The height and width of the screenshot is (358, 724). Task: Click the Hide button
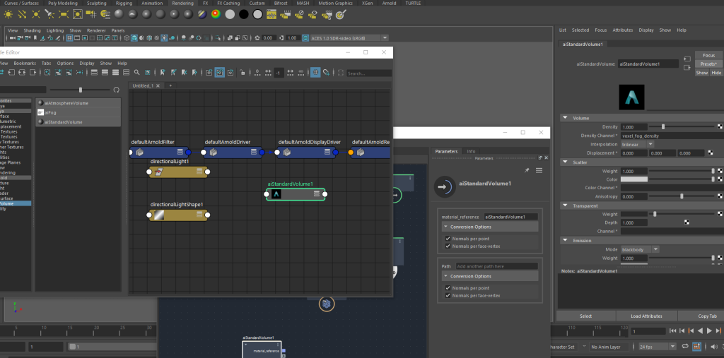[716, 73]
